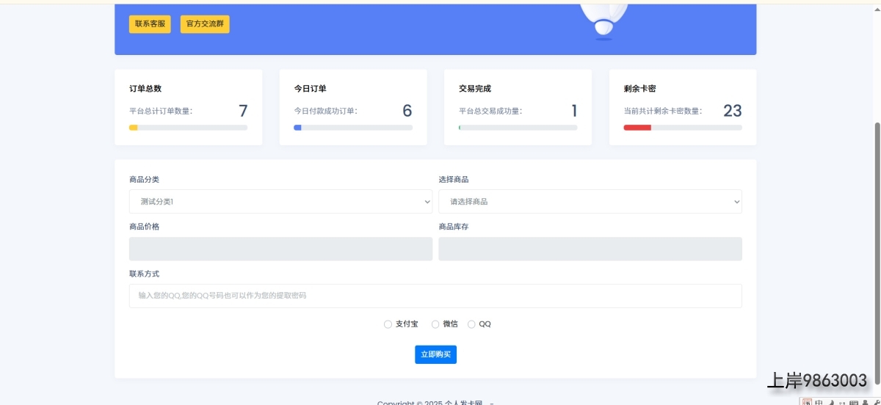
Task: Click the 联系客服 button
Action: [x=150, y=24]
